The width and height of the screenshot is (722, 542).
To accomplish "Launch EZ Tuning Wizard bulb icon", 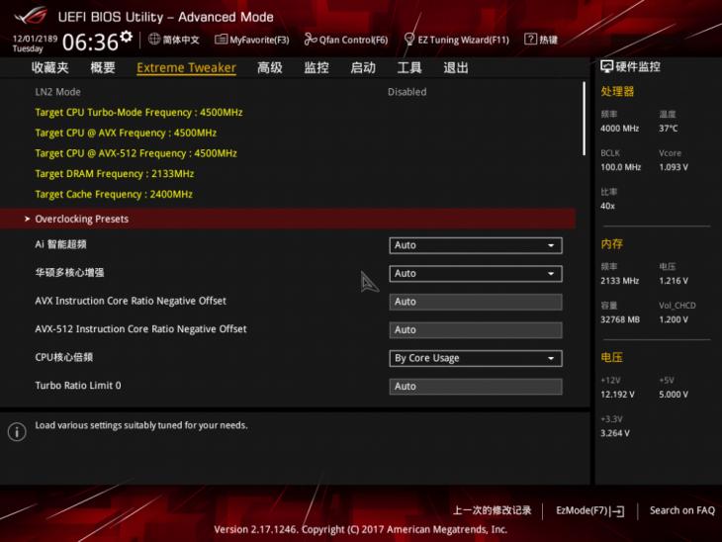I will (408, 40).
